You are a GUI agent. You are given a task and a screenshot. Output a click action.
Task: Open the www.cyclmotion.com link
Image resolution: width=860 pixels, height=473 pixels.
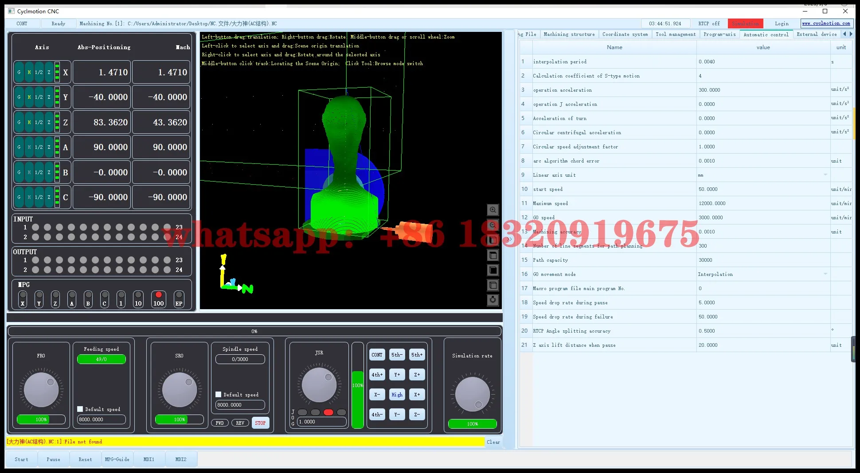[826, 23]
